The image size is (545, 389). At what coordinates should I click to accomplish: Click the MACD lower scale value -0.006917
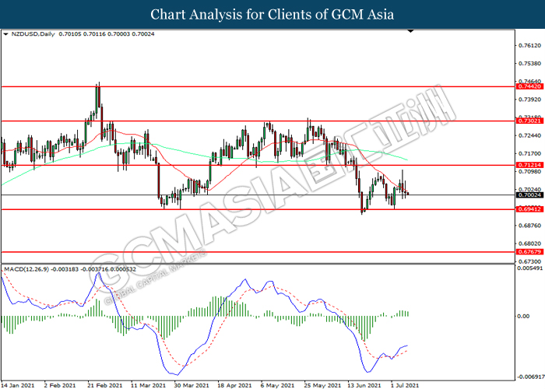[530, 377]
